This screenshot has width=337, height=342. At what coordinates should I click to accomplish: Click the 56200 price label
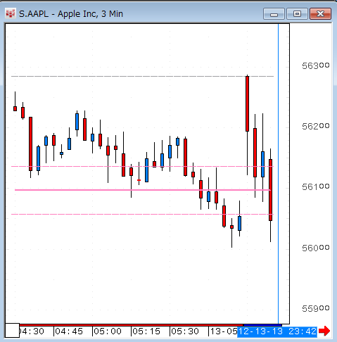point(316,126)
